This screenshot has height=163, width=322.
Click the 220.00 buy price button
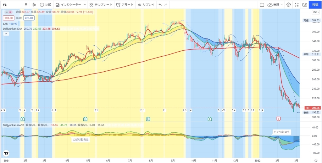click(x=28, y=18)
